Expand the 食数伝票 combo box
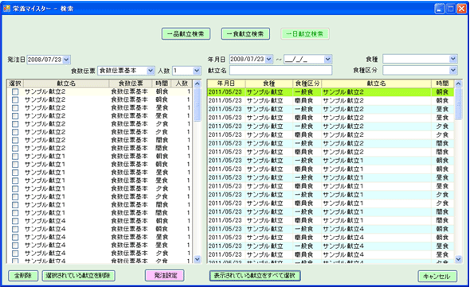Viewport: 470px width, 287px height. click(151, 71)
